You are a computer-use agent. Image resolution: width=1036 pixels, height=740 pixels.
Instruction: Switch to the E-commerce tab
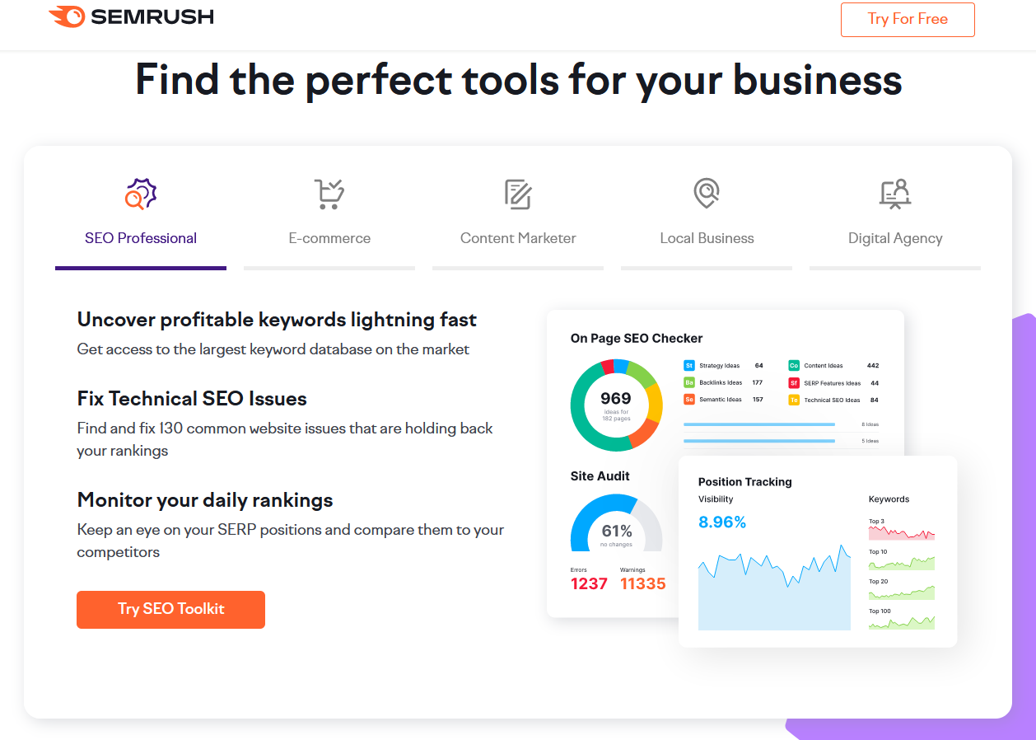click(329, 238)
